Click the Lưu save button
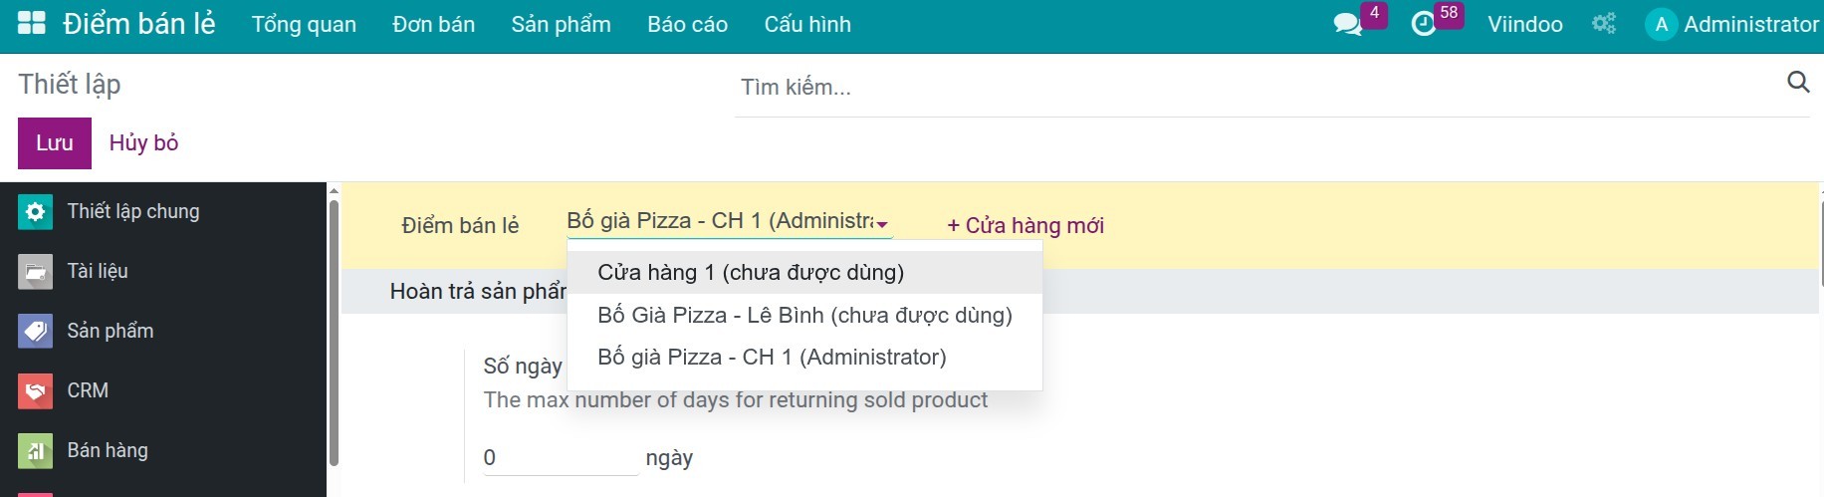 (55, 143)
